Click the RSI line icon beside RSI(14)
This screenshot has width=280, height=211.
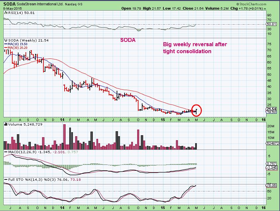tap(6, 13)
